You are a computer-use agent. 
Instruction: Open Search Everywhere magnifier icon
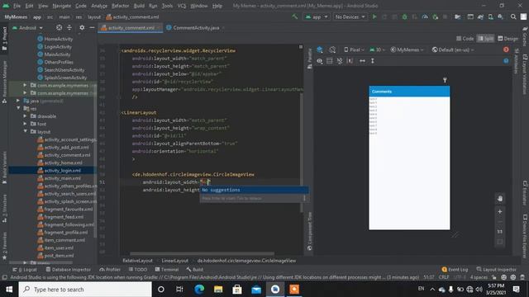[x=513, y=16]
